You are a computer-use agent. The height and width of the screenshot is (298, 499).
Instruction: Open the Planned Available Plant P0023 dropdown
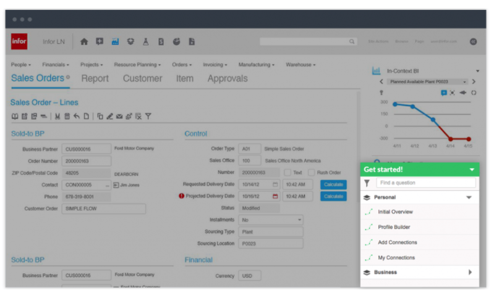(429, 81)
